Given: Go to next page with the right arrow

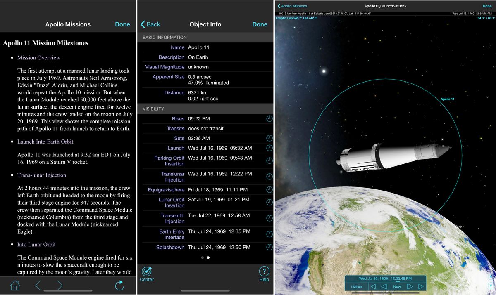Looking at the screenshot, I should pos(60,285).
